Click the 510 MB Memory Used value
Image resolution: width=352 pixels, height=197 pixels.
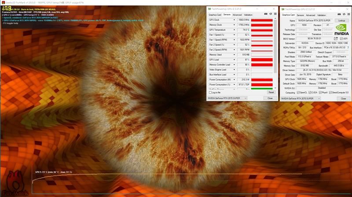coord(244,55)
